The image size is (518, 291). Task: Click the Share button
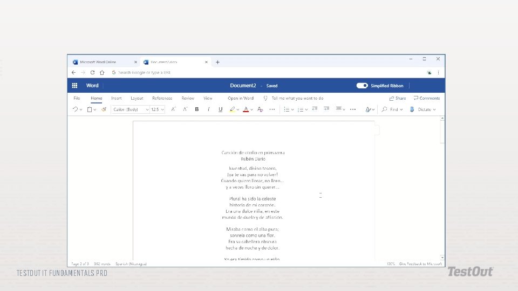[398, 98]
